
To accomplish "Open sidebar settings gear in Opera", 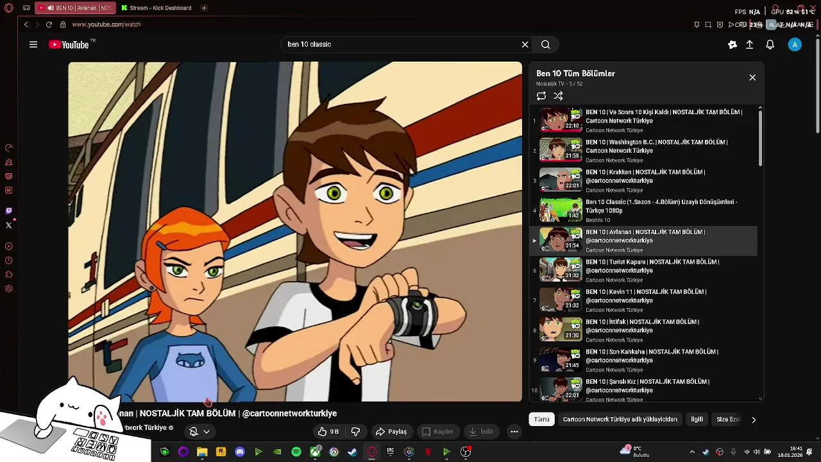I will click(x=9, y=289).
